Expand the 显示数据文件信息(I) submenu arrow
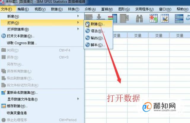Viewport: 190px width, 123px height. click(x=78, y=99)
